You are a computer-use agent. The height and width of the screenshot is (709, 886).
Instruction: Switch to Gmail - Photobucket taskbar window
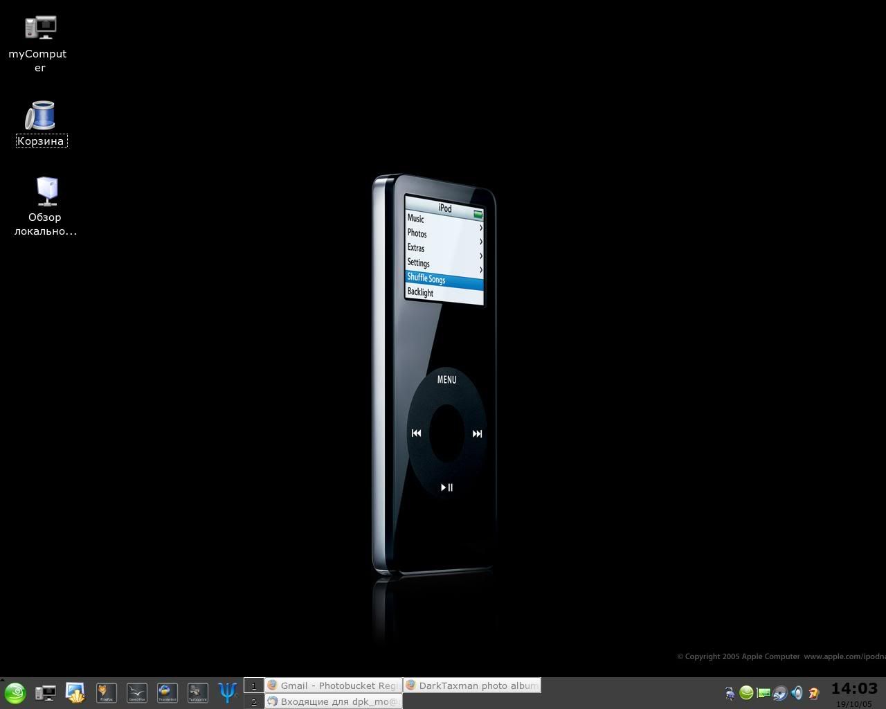point(333,685)
